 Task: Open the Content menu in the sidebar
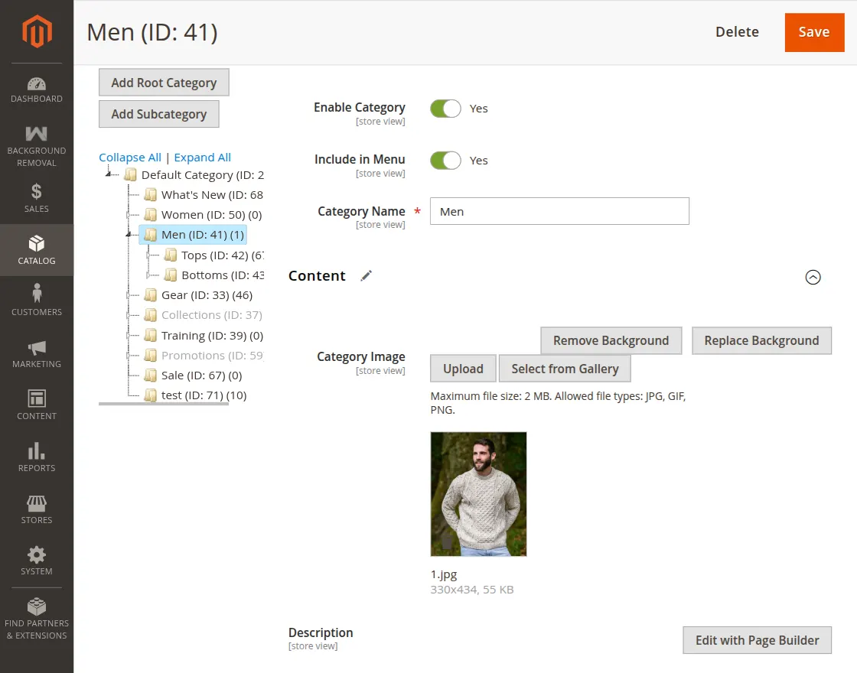click(x=36, y=405)
